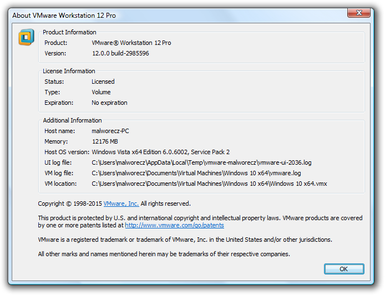Click the No expiration value
385x295 pixels.
coord(109,103)
